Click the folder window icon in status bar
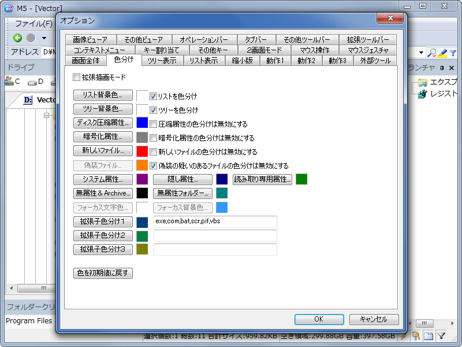 pos(429,335)
